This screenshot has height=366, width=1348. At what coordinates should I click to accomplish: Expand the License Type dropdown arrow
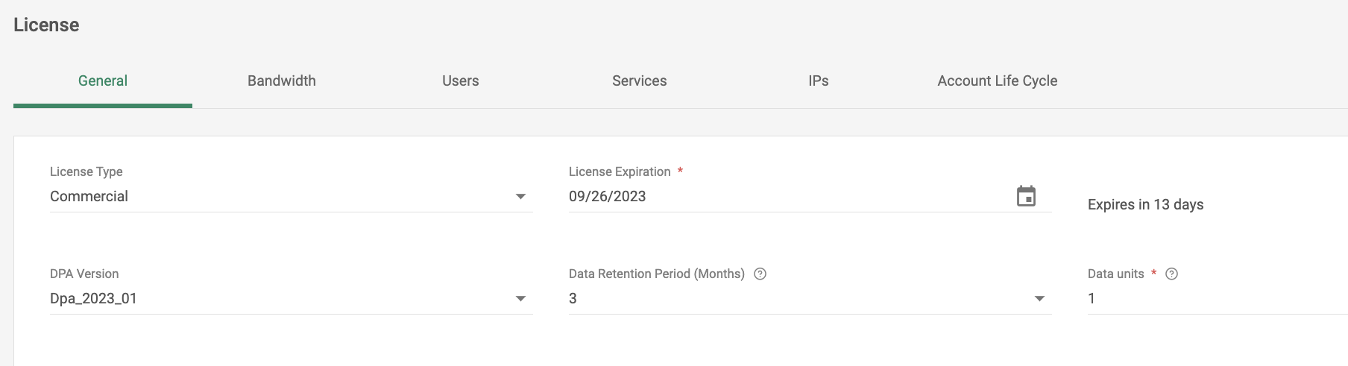[x=520, y=197]
